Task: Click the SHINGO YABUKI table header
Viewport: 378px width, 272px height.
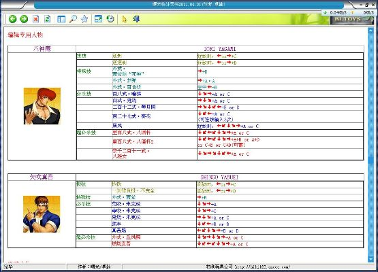Action: click(219, 177)
